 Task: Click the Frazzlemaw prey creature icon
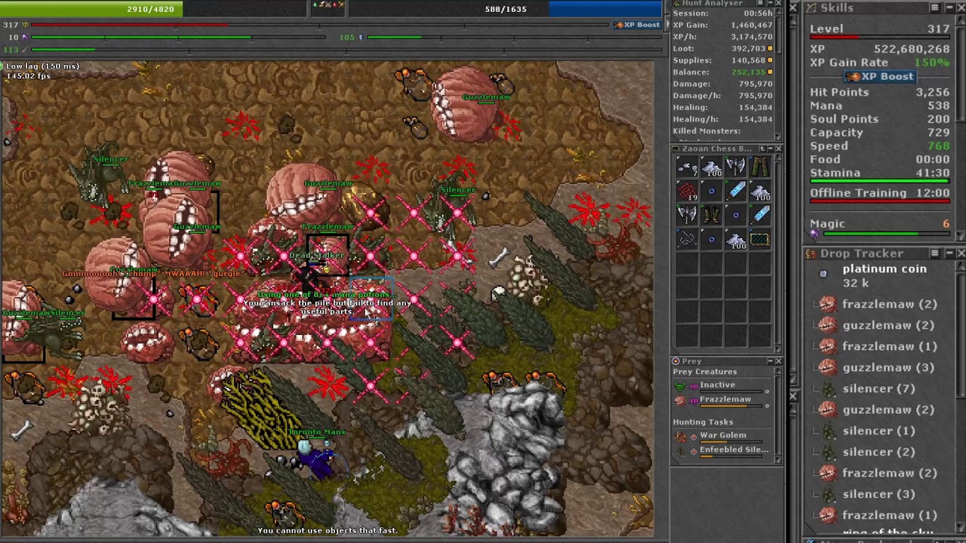coord(680,400)
